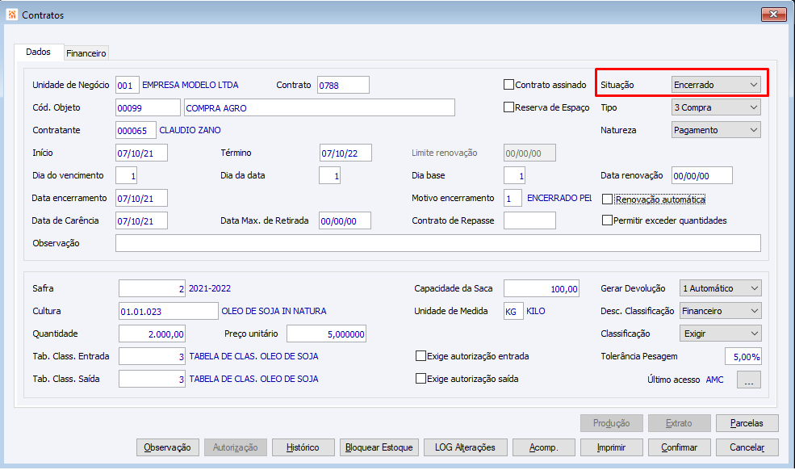Switch to the Financeiro tab
Image resolution: width=795 pixels, height=470 pixels.
point(86,52)
